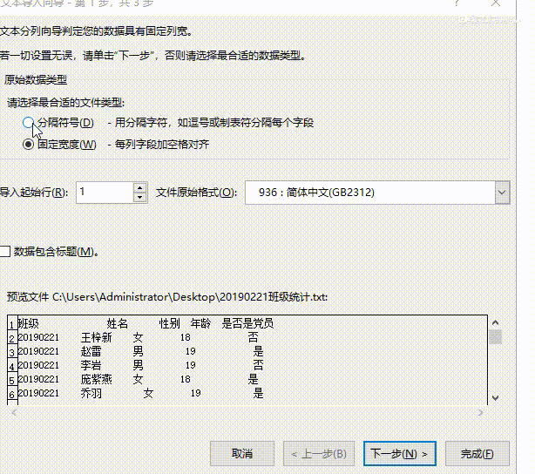Screen dimensions: 535x474
Task: Click the 原始数据类型 group label
Action: 36,80
